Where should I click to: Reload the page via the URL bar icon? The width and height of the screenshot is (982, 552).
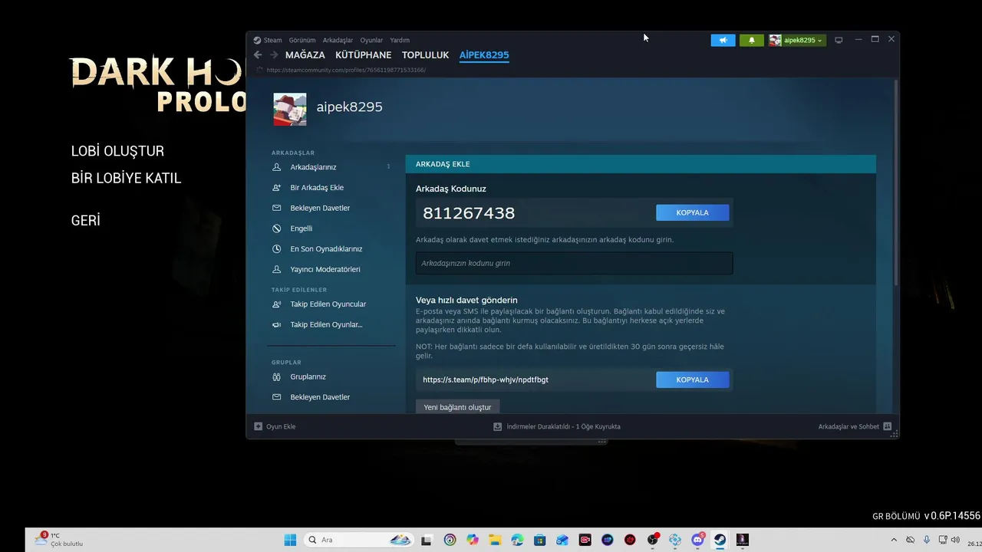pyautogui.click(x=259, y=70)
